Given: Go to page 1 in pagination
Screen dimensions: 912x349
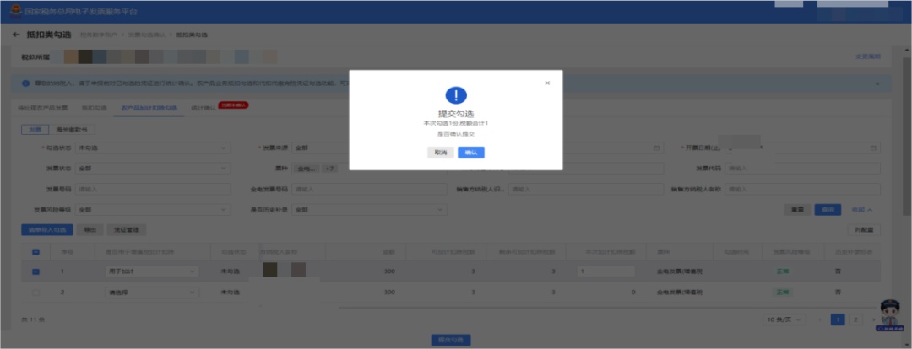Looking at the screenshot, I should coord(838,319).
